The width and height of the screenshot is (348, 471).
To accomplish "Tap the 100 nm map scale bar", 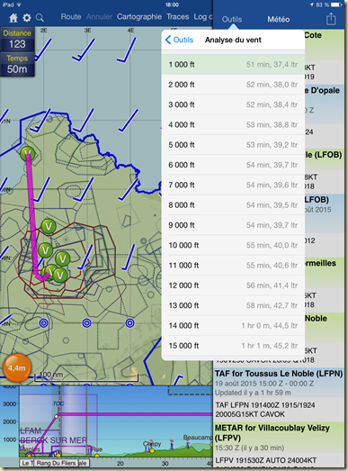I will click(x=86, y=377).
